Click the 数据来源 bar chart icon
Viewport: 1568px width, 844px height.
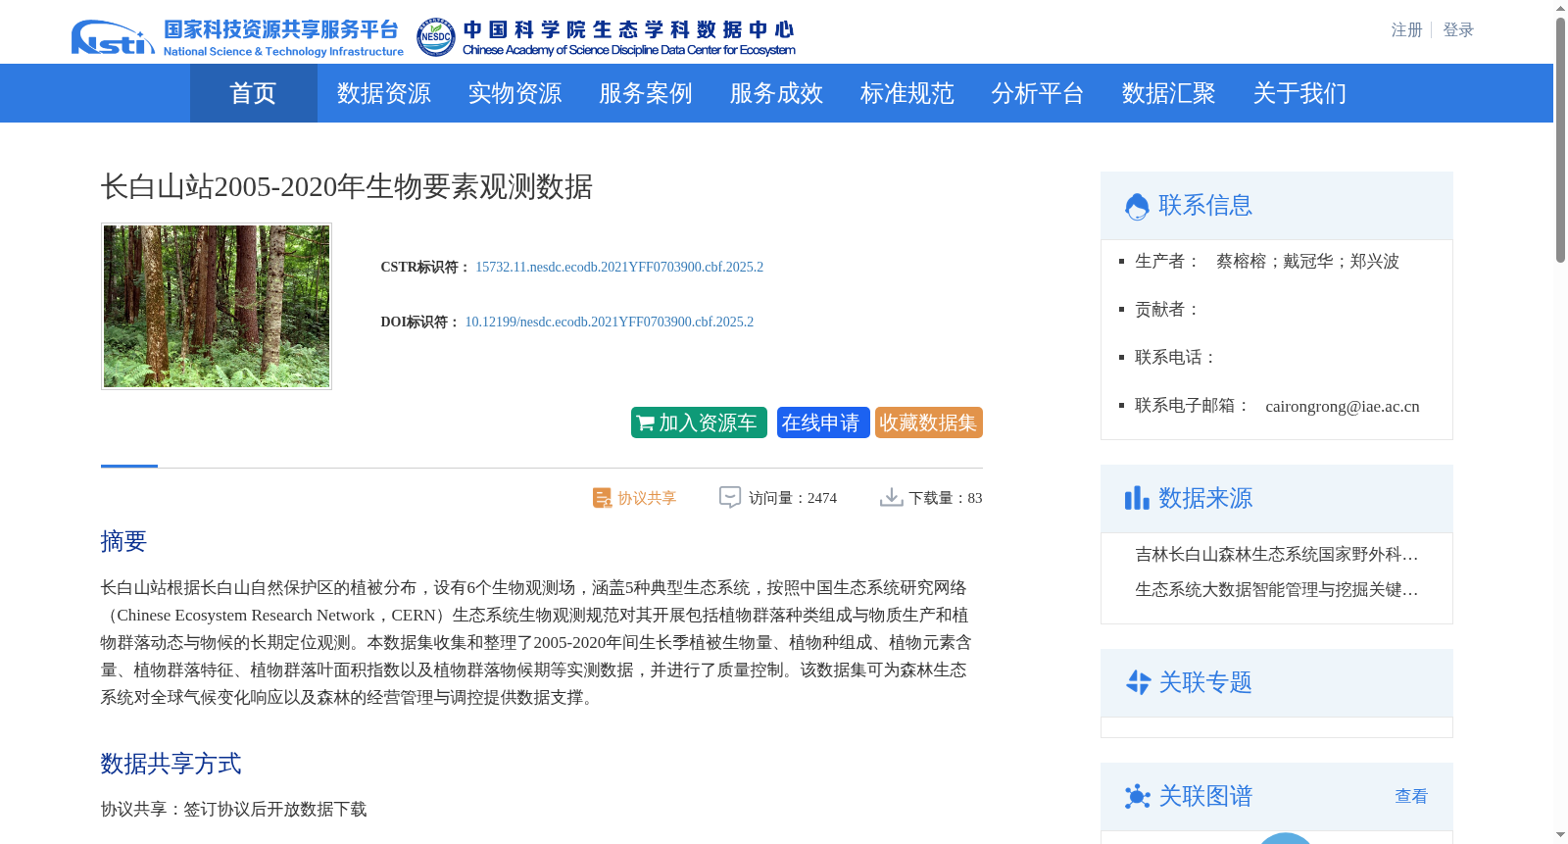click(1137, 498)
